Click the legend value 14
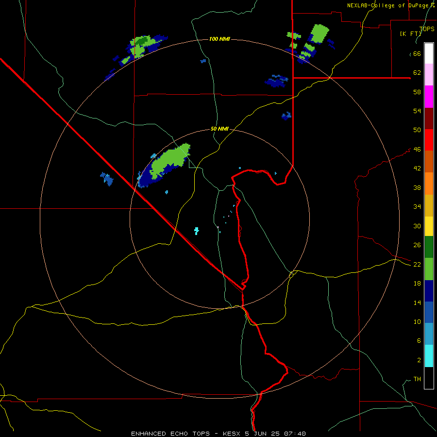 [417, 303]
